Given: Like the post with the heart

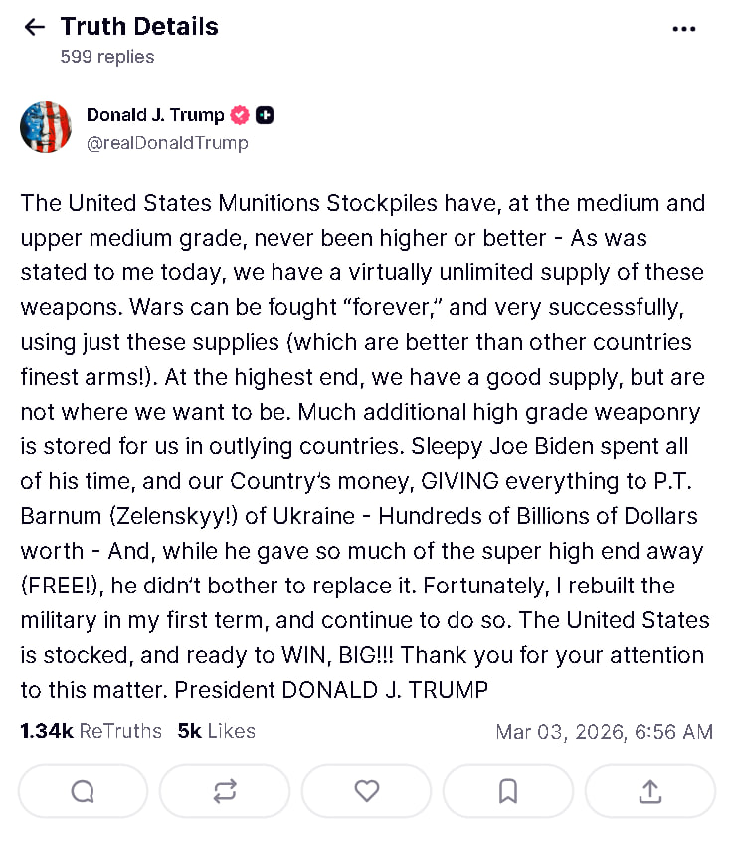Looking at the screenshot, I should (367, 791).
